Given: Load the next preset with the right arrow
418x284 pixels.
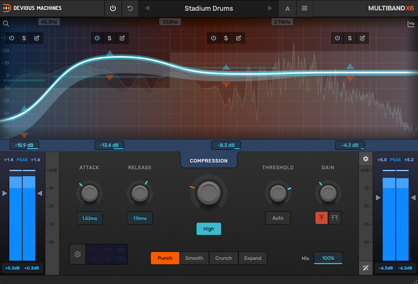Looking at the screenshot, I should (270, 8).
